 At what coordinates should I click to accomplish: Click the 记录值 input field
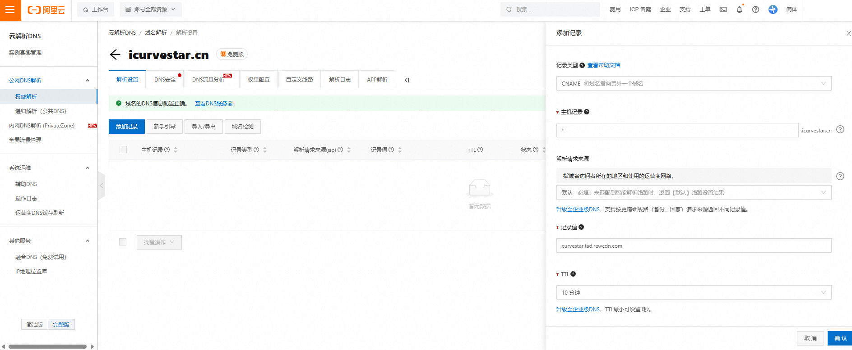point(693,246)
